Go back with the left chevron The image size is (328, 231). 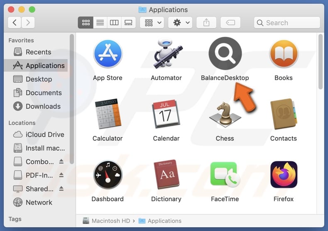click(15, 22)
